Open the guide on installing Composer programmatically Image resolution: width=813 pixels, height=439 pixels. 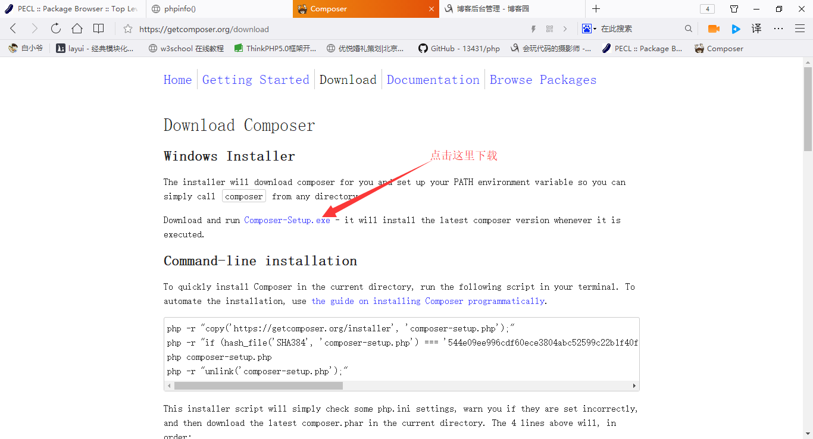(x=428, y=301)
